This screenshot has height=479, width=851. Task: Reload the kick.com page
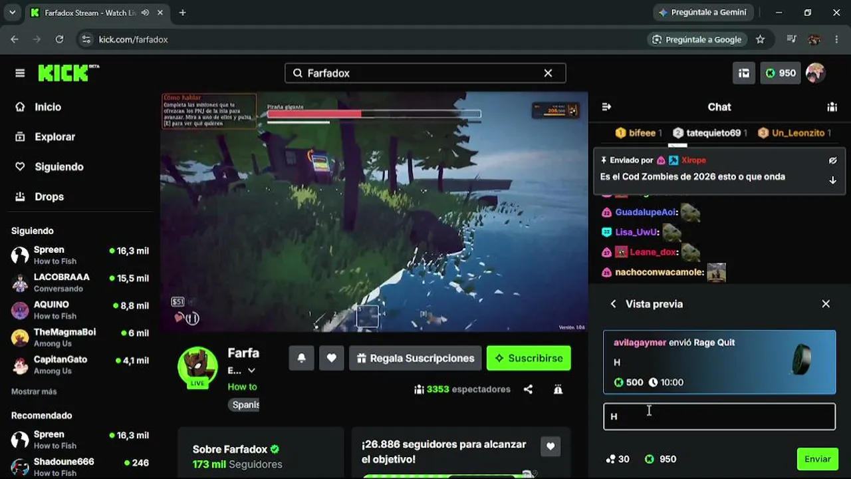click(59, 39)
